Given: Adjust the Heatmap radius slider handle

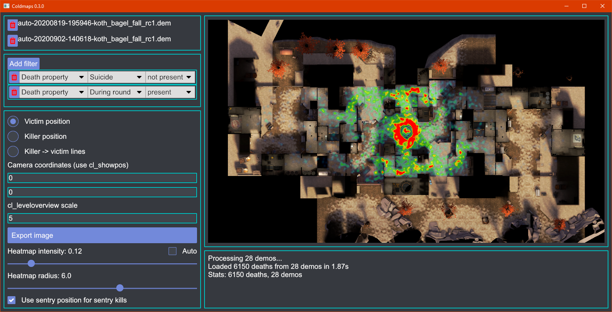Looking at the screenshot, I should tap(120, 288).
